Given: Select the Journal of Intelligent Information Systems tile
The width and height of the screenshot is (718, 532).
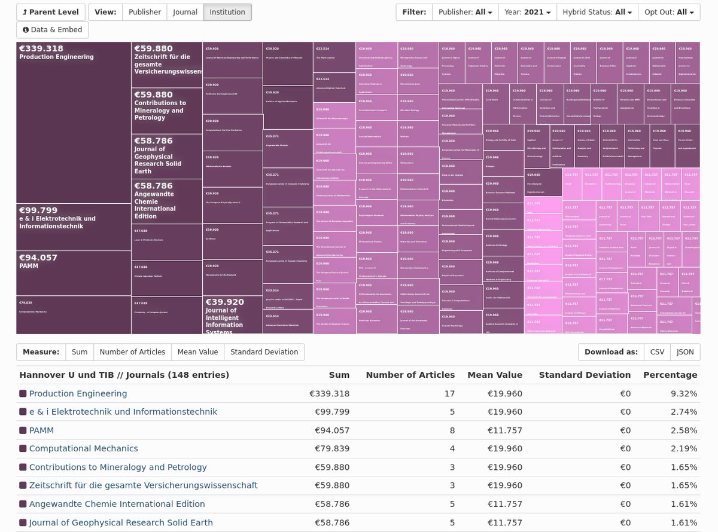Looking at the screenshot, I should [233, 315].
